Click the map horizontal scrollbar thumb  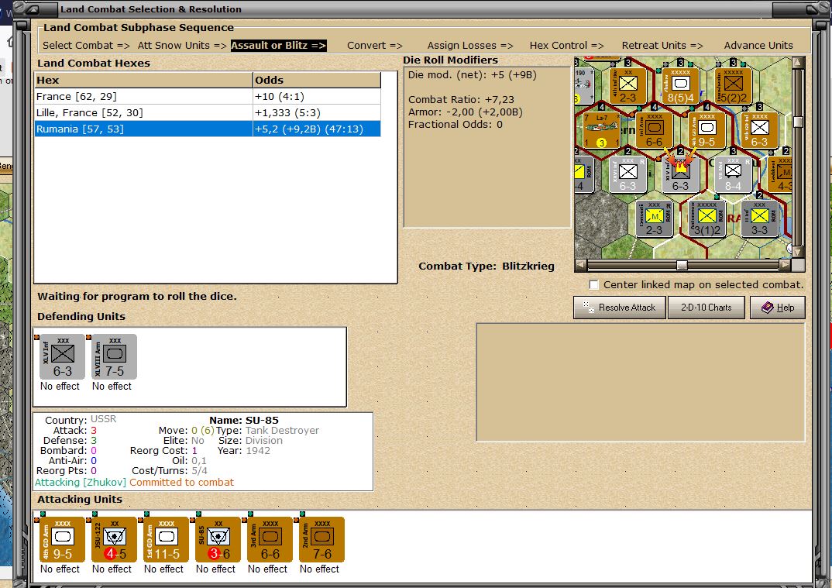pos(682,265)
